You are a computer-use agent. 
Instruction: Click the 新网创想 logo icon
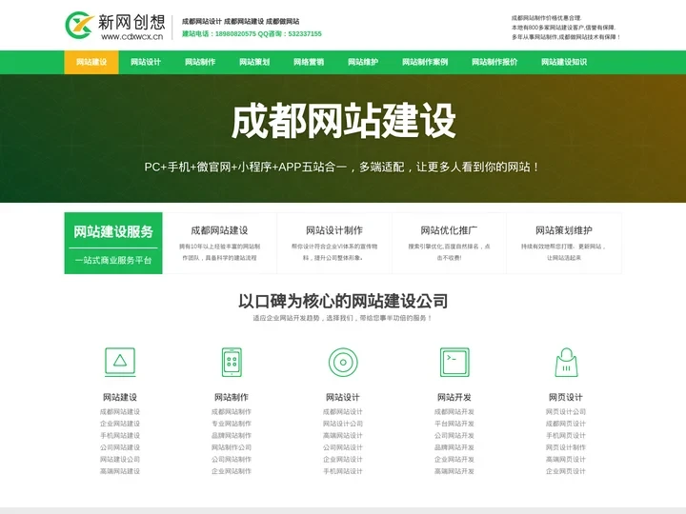[80, 25]
